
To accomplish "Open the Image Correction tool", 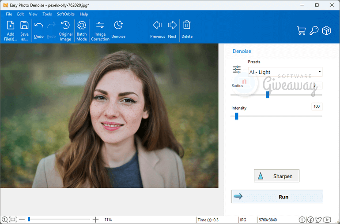I will [100, 31].
